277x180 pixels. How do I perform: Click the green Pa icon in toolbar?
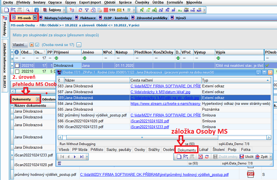(142, 10)
